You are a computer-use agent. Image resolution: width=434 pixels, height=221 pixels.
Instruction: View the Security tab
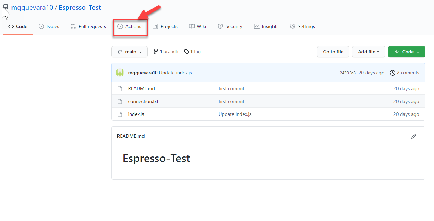point(230,26)
